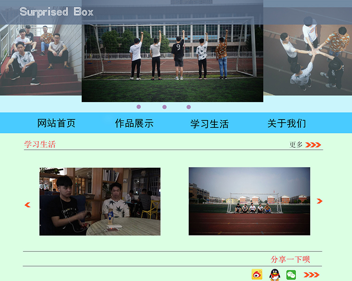Open the 网站首页 navigation item
Viewport: 352px width, 281px height.
[56, 123]
